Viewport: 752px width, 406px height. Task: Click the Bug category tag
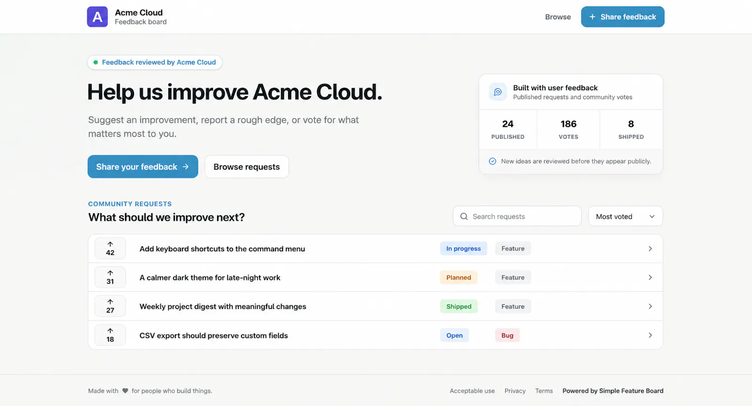point(508,335)
